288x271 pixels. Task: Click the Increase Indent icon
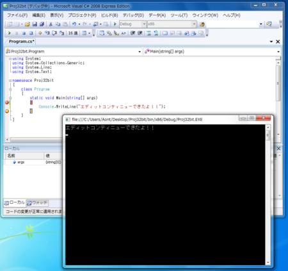pyautogui.click(x=140, y=33)
